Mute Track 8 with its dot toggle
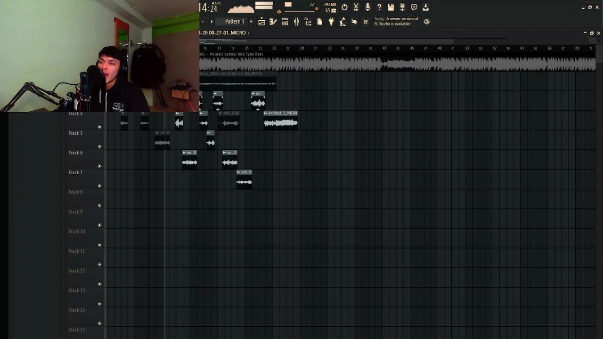This screenshot has height=339, width=603. [x=99, y=205]
